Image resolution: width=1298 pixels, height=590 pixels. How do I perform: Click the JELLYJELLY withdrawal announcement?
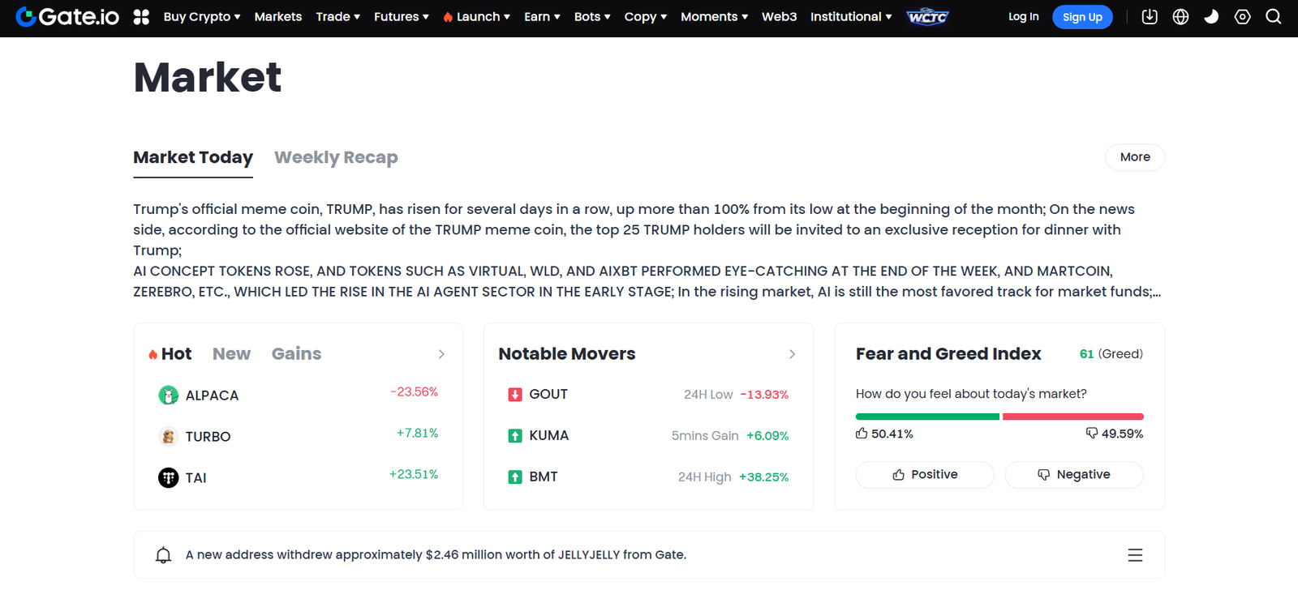(x=436, y=555)
